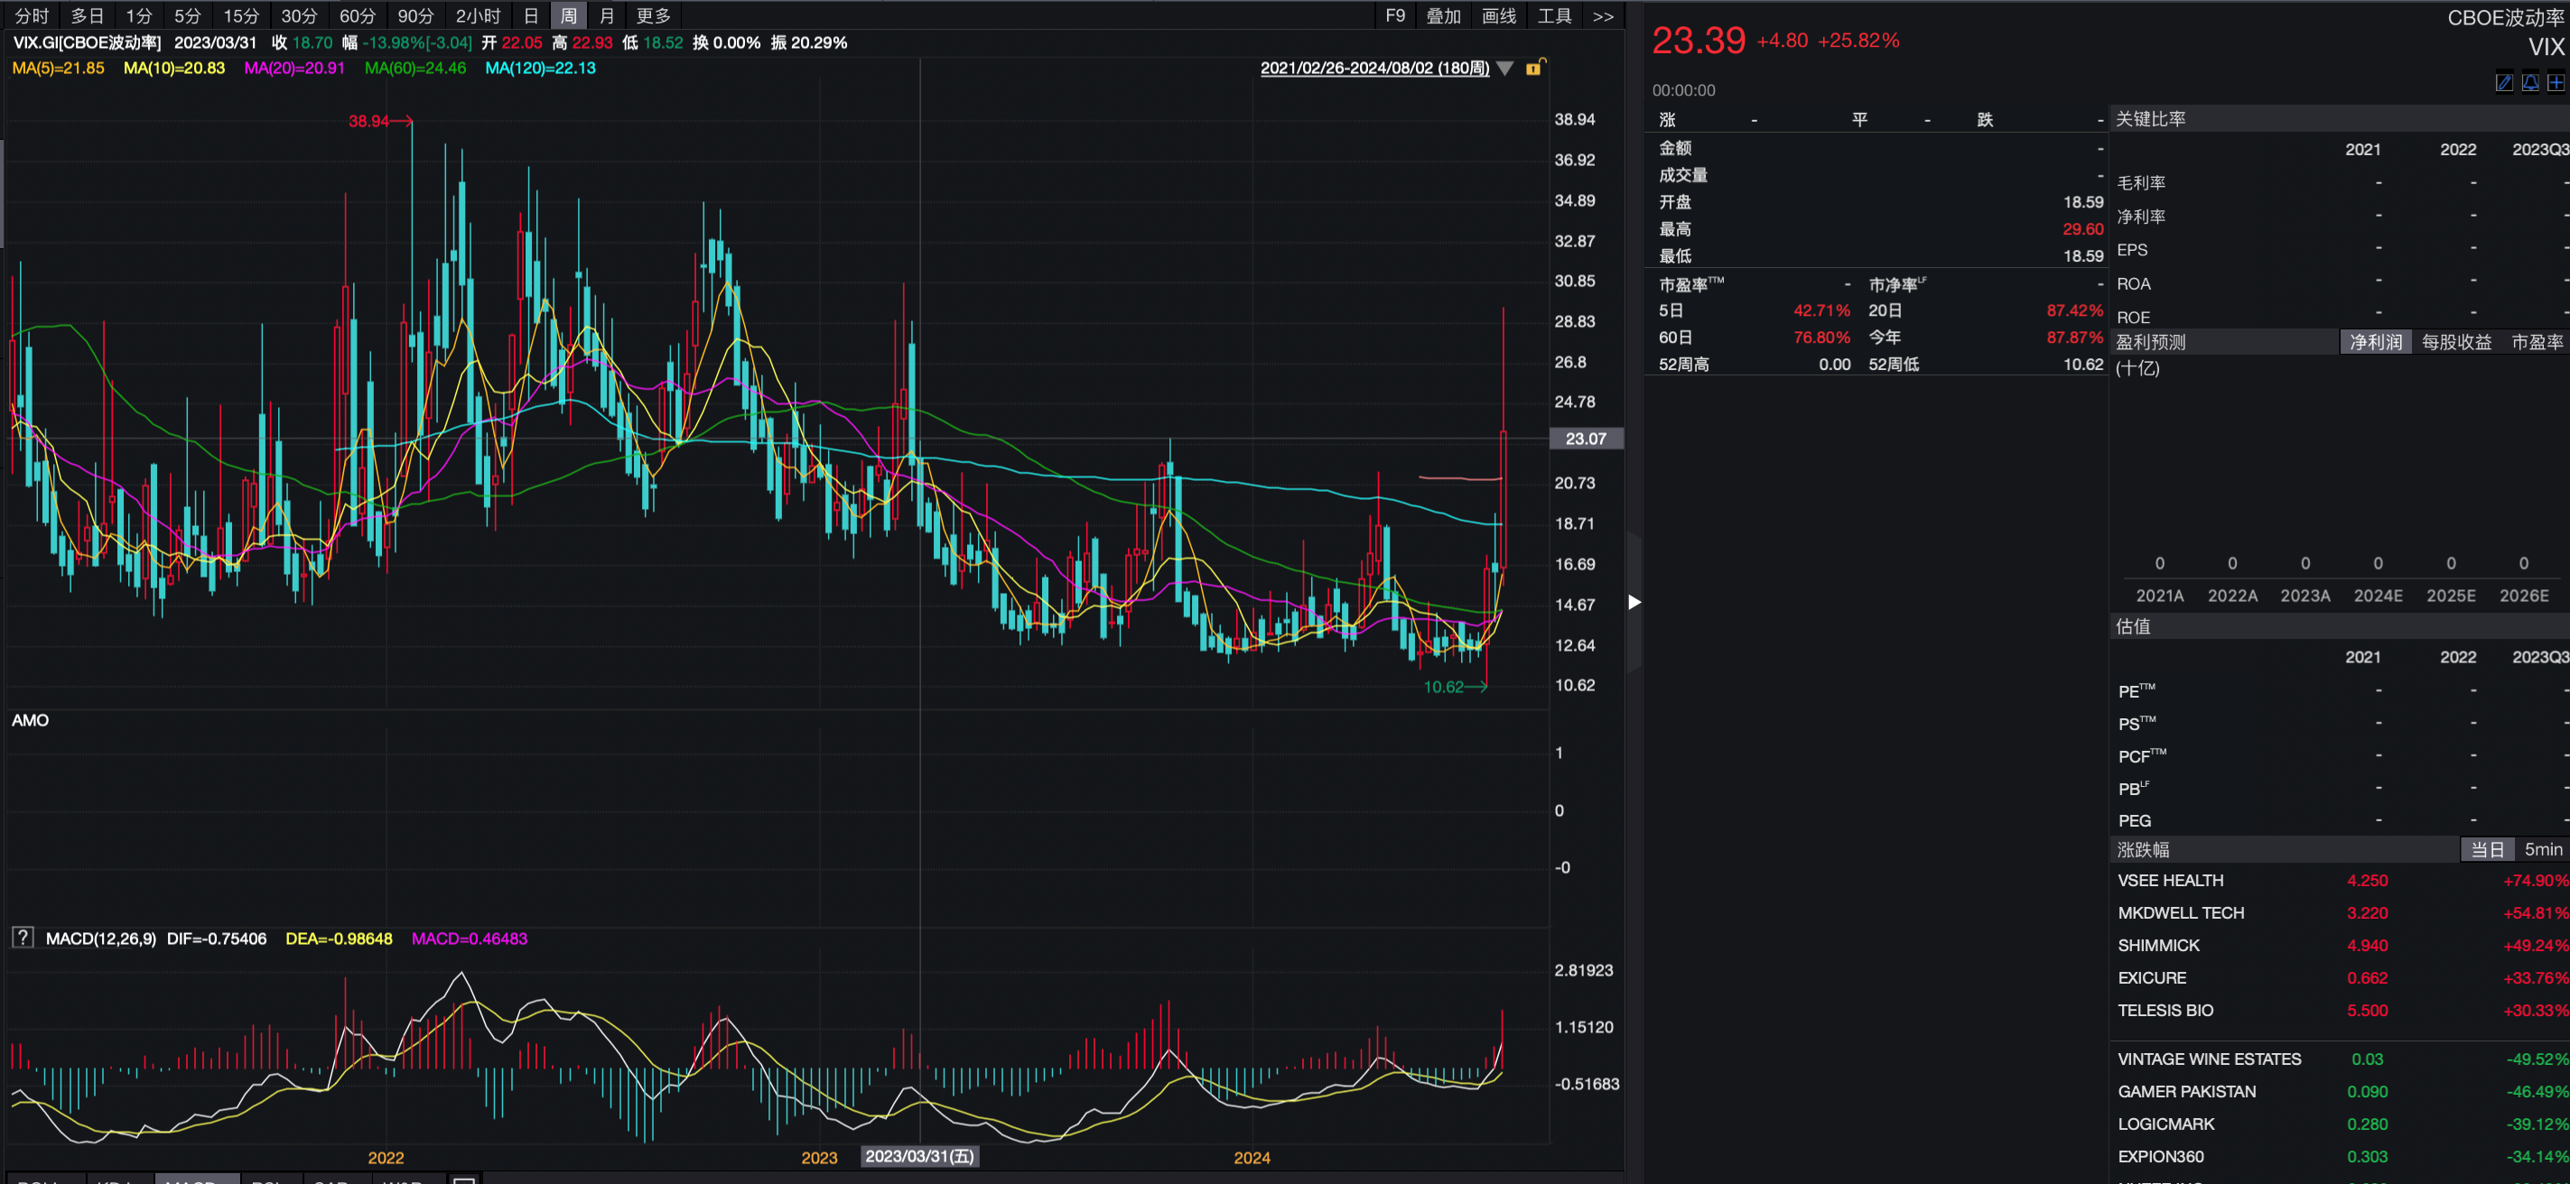The height and width of the screenshot is (1184, 2570).
Task: Click the orange lock icon beside date range
Action: point(1535,68)
